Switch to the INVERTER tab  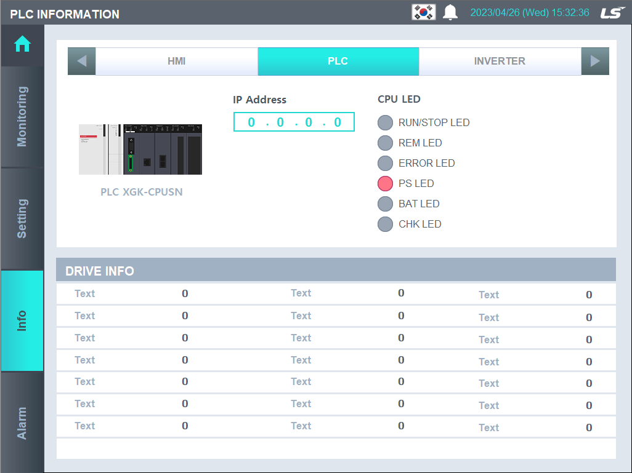500,61
